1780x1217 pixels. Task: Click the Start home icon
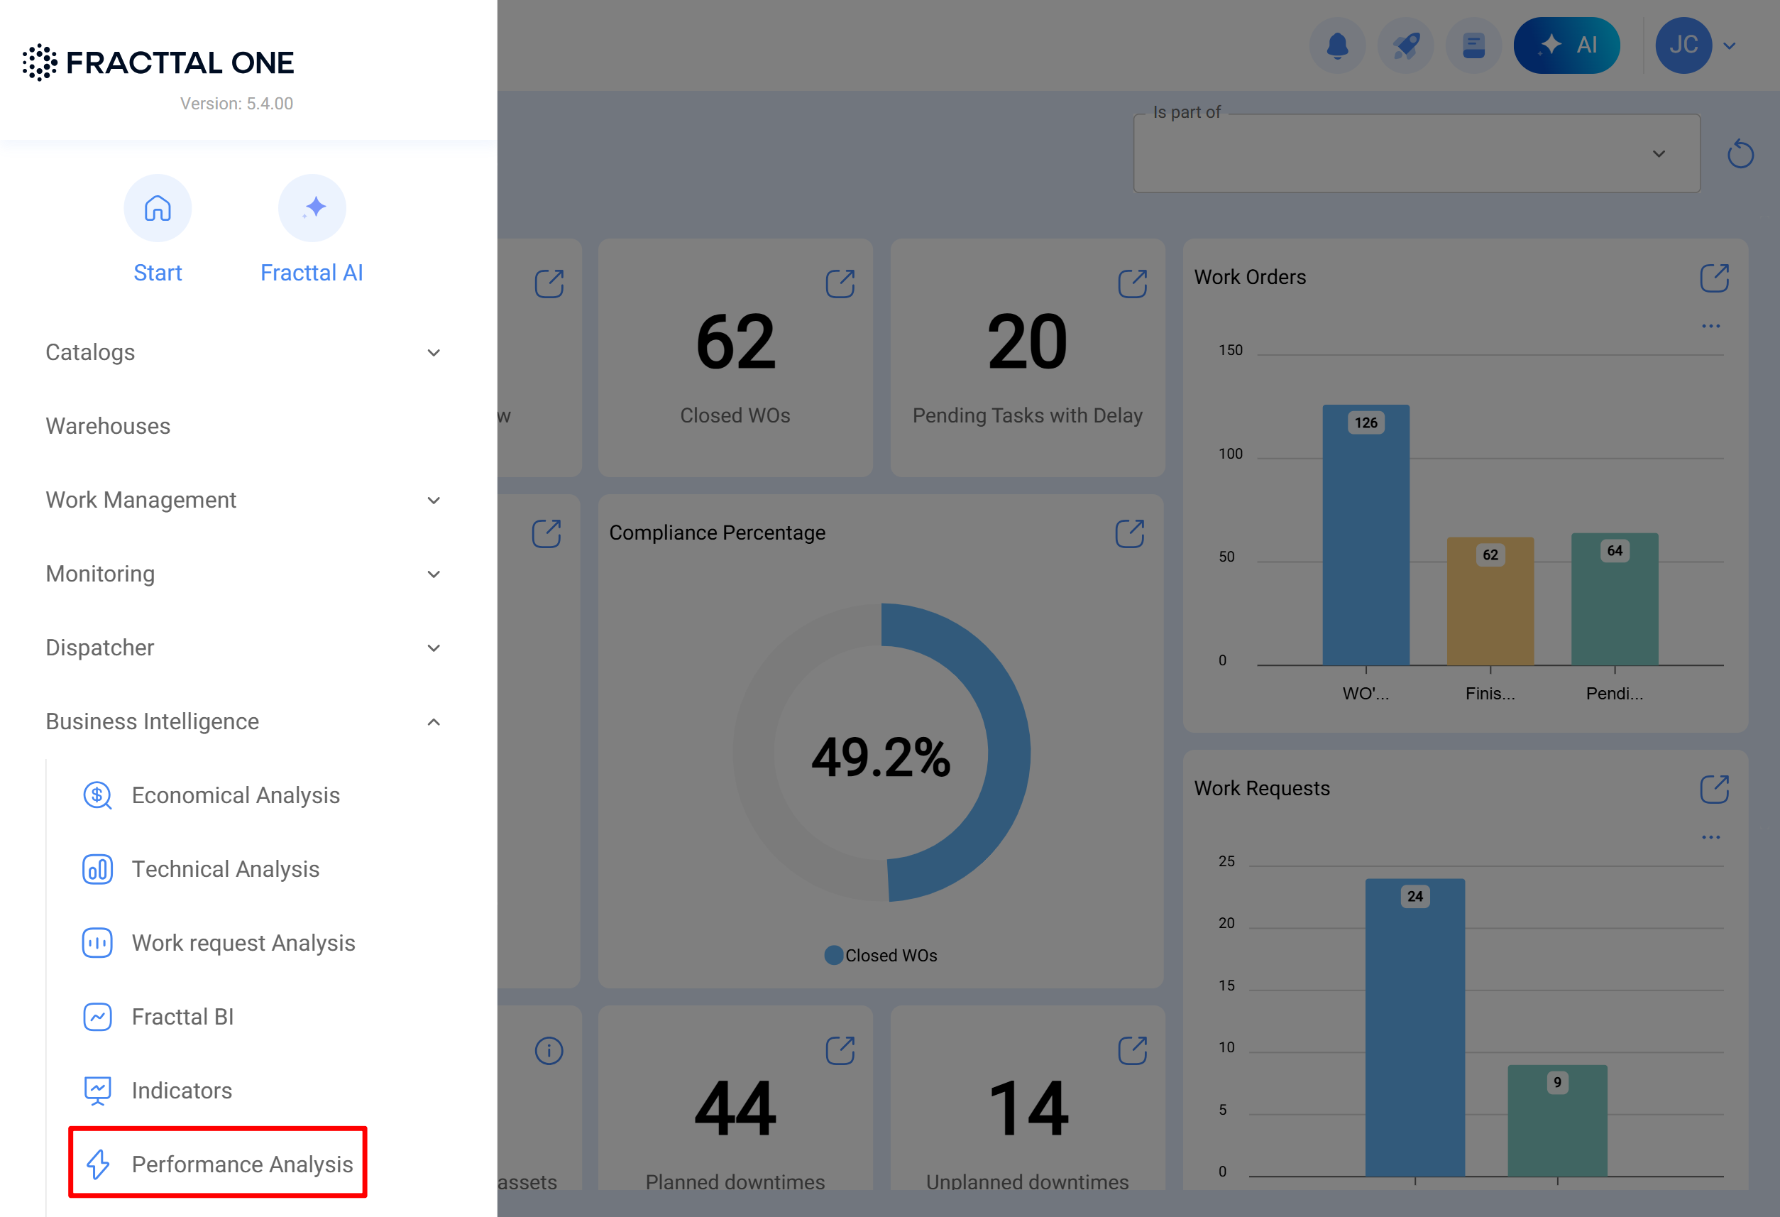pyautogui.click(x=158, y=209)
